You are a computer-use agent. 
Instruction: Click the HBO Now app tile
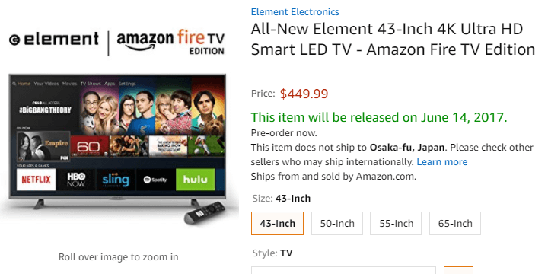click(x=76, y=180)
